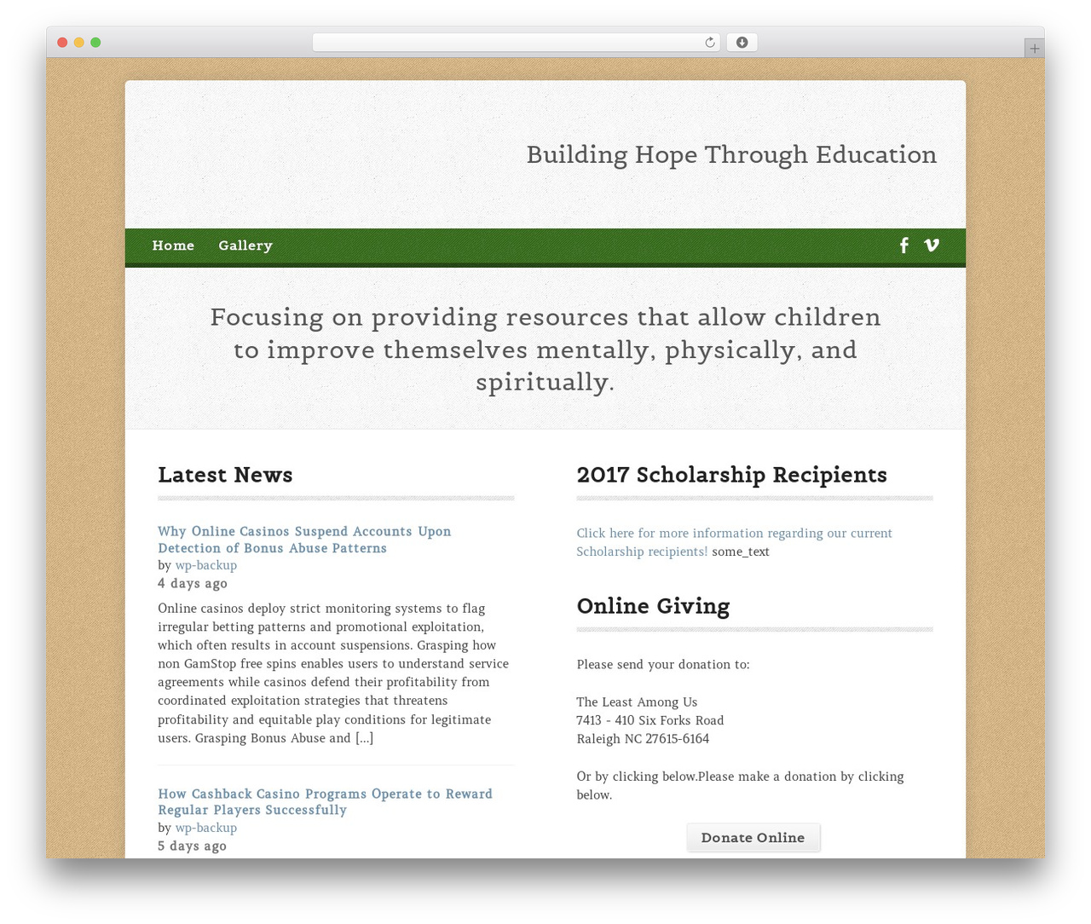Click the browser downloads icon
Screen dimensions: 1091x924
(742, 43)
